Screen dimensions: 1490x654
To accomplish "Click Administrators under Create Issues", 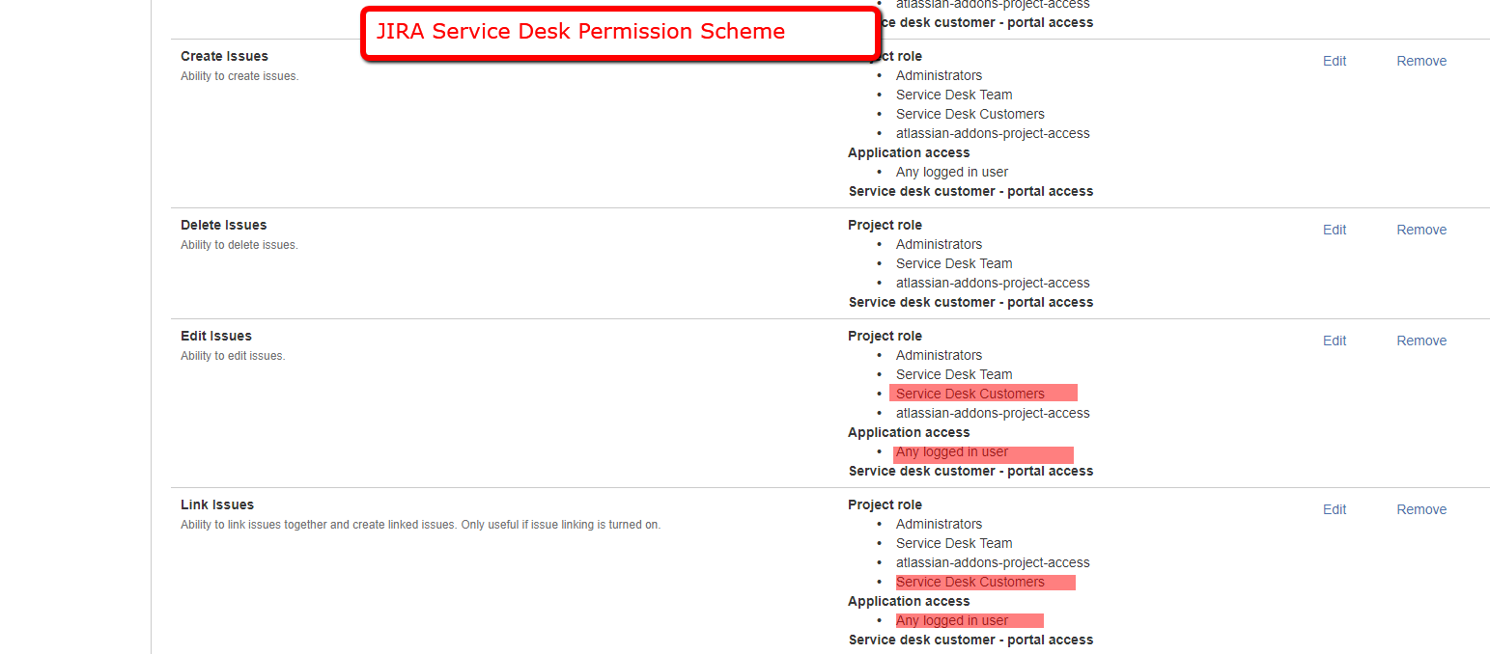I will click(939, 75).
